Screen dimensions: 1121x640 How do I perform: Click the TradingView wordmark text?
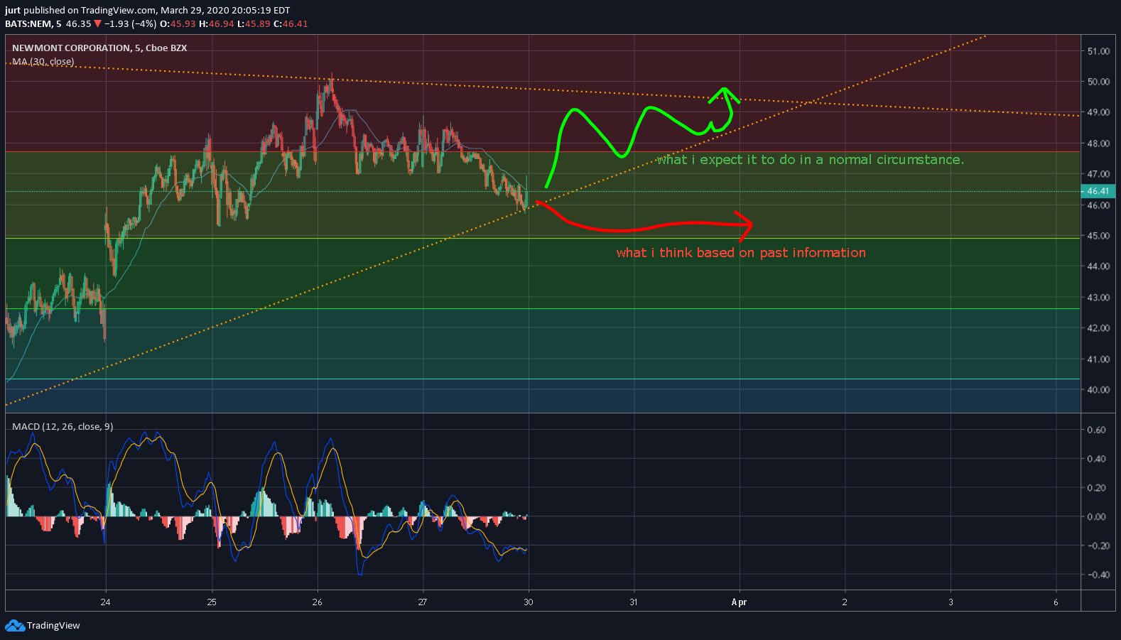click(x=53, y=626)
